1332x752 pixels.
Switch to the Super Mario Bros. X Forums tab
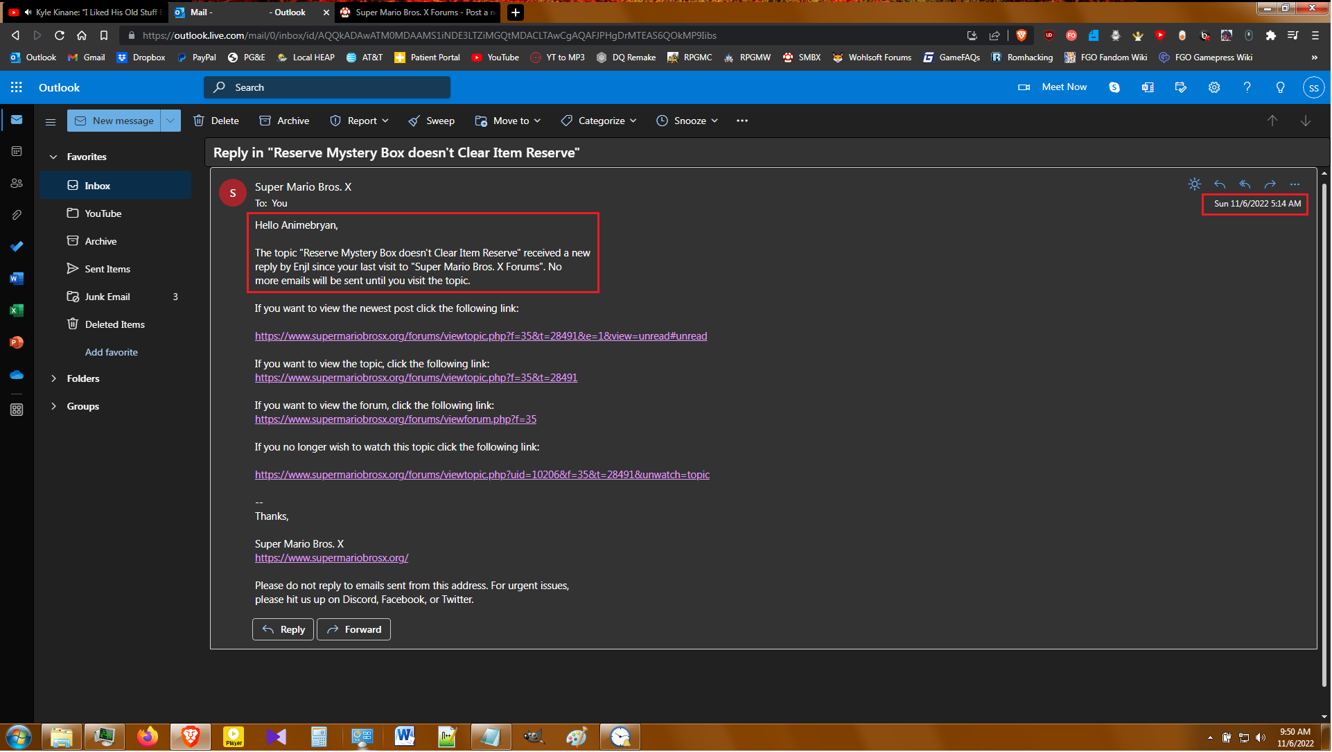click(x=418, y=12)
